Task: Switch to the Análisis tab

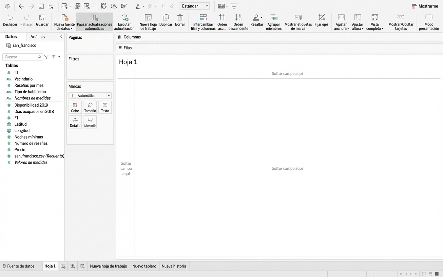Action: pyautogui.click(x=37, y=37)
